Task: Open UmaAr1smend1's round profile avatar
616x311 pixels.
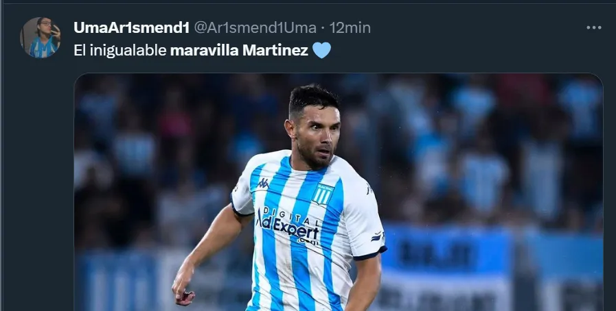Action: click(40, 38)
